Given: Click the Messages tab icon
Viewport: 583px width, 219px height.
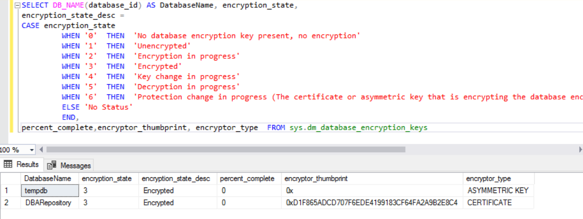Looking at the screenshot, I should [52, 165].
